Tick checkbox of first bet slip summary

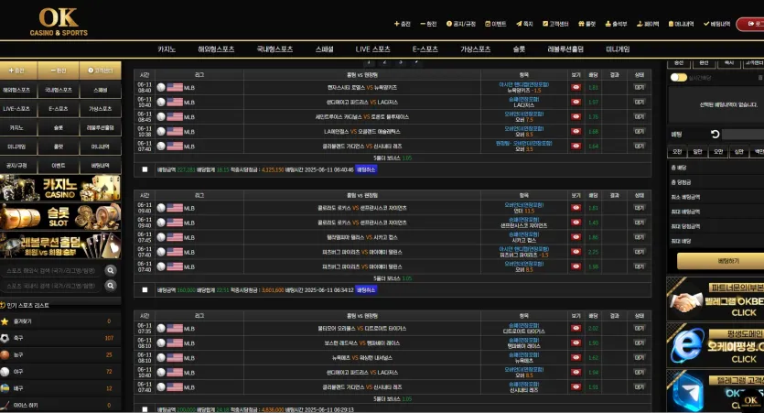pos(145,169)
